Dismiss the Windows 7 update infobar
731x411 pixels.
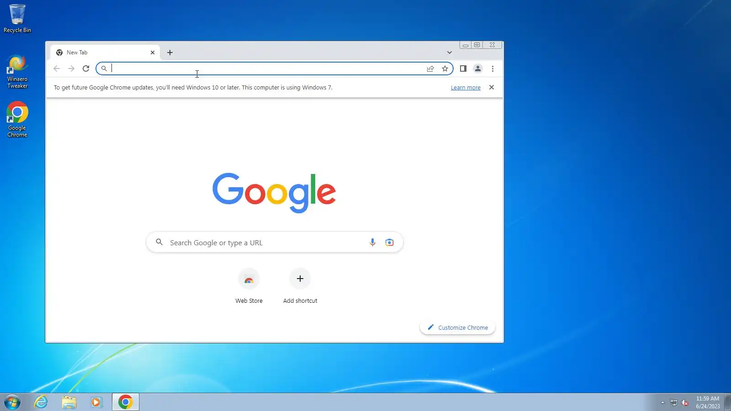click(x=492, y=87)
